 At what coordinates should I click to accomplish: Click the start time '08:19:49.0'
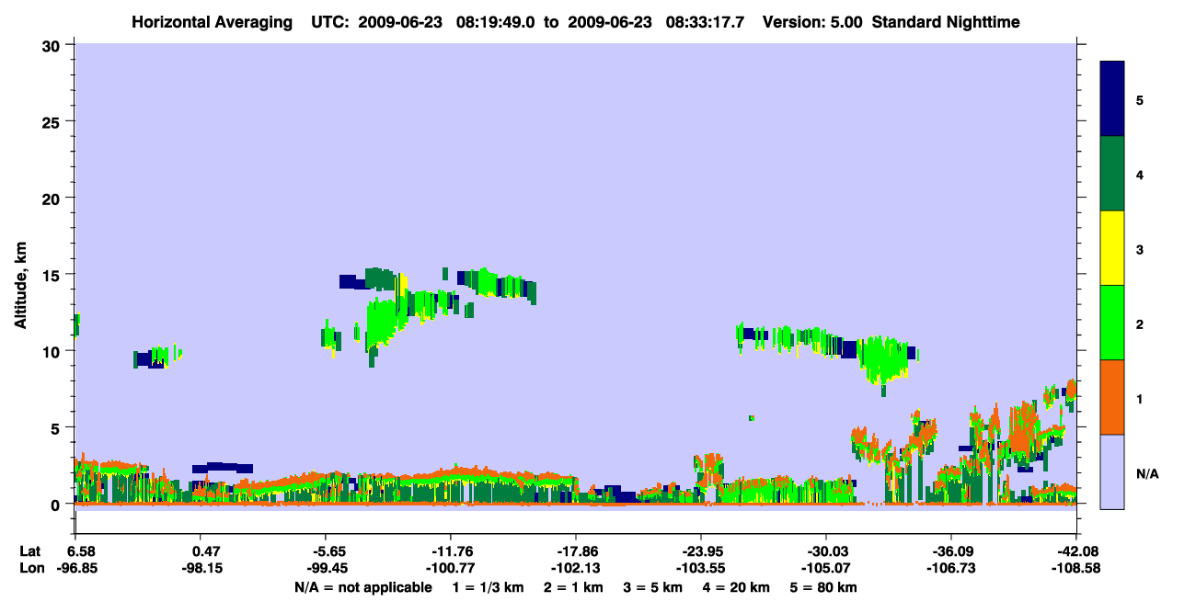[x=497, y=21]
